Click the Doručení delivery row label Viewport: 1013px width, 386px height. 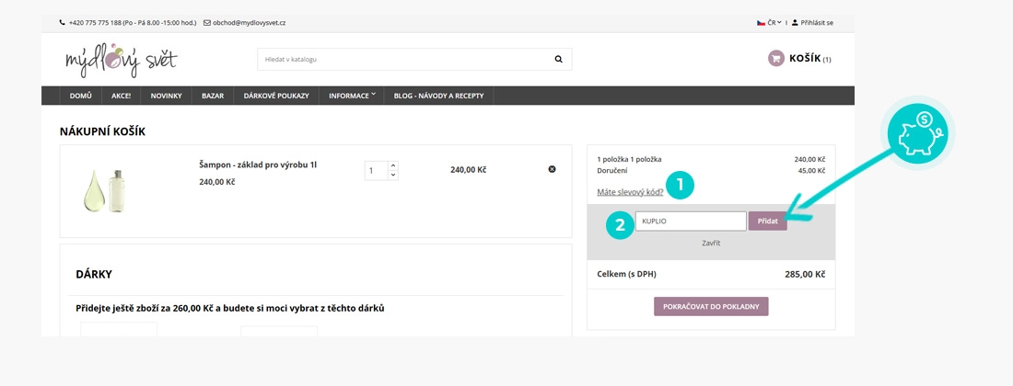pyautogui.click(x=611, y=171)
